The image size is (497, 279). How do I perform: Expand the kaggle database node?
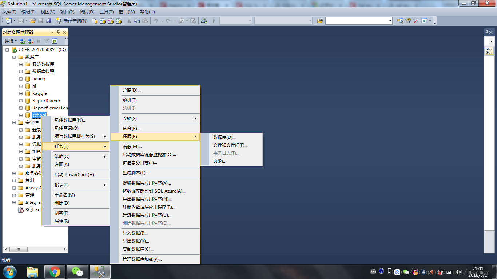[x=21, y=93]
